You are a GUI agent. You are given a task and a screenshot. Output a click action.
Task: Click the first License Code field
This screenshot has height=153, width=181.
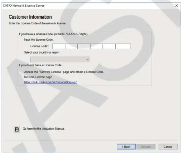pyautogui.click(x=59, y=46)
